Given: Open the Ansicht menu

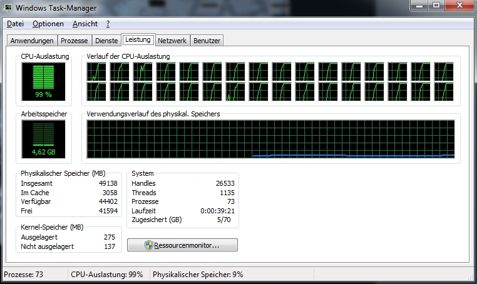Looking at the screenshot, I should [85, 24].
